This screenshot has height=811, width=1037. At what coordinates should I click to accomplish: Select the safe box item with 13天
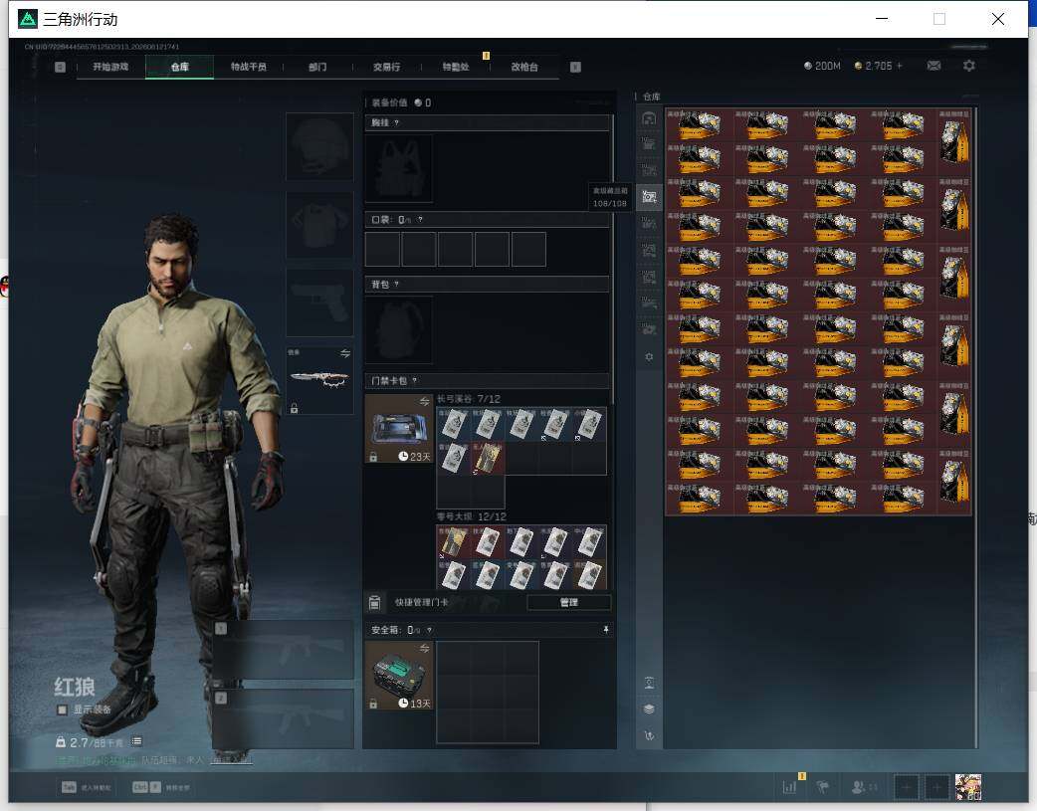pyautogui.click(x=399, y=676)
